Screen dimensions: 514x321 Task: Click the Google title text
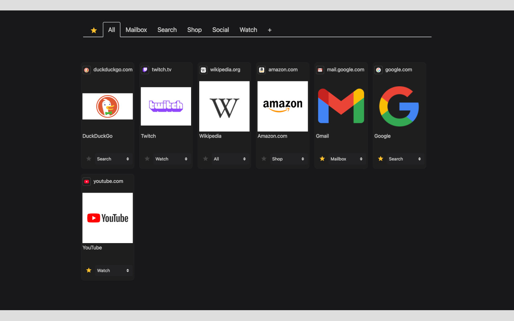[x=382, y=136]
